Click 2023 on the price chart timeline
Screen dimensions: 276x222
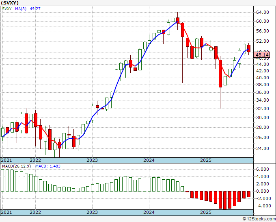(x=92, y=160)
